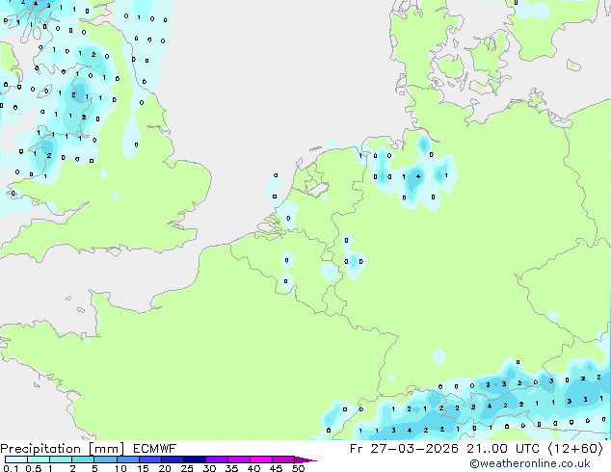Click the 'Precipitation' title text
Image resolution: width=611 pixels, height=472 pixels.
(40, 449)
